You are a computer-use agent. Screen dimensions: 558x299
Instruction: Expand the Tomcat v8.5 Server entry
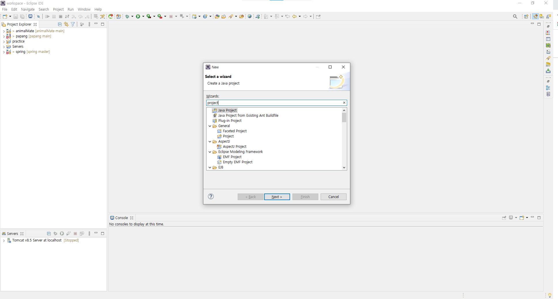(4, 240)
